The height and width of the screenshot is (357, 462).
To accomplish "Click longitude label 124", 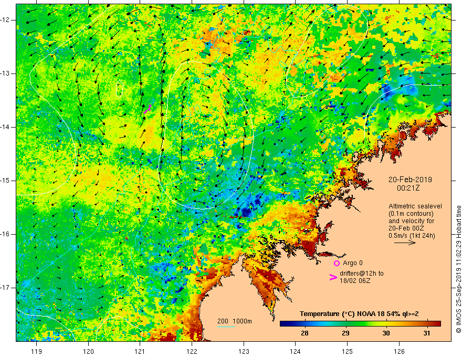I will point(296,351).
